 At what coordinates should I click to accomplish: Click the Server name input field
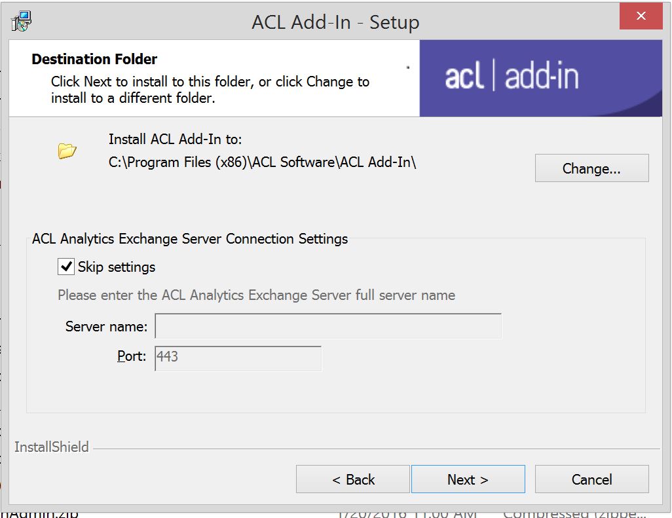[327, 325]
